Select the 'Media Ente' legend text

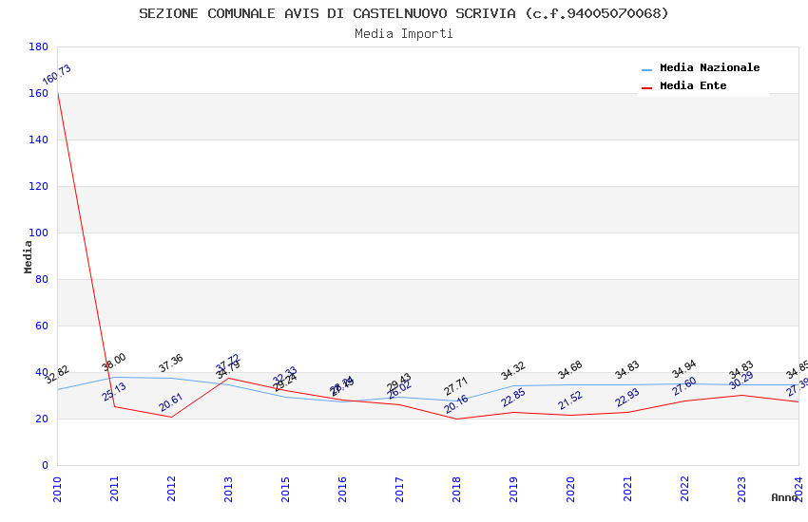coord(693,85)
